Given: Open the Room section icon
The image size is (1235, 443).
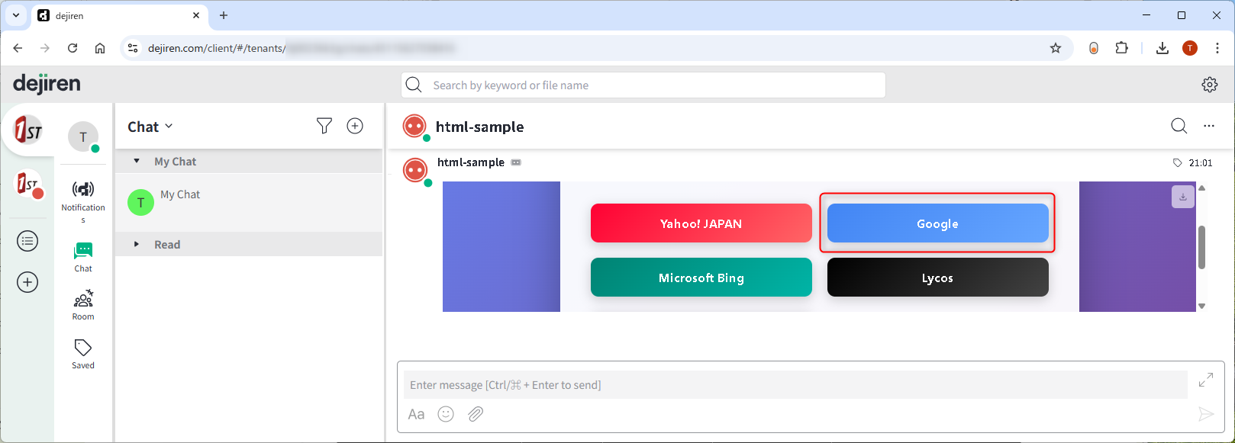Looking at the screenshot, I should pyautogui.click(x=83, y=299).
